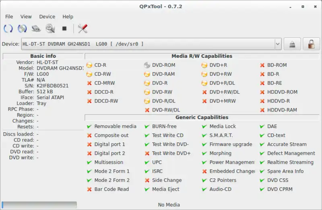This screenshot has width=322, height=210.
Task: Open the Help menu
Action: click(68, 16)
